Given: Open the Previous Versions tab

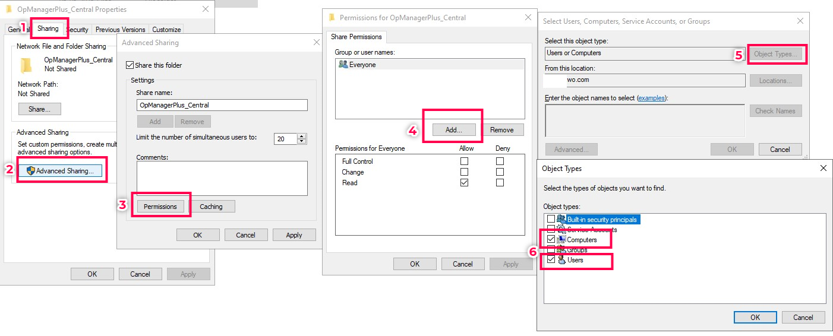Looking at the screenshot, I should coord(121,29).
